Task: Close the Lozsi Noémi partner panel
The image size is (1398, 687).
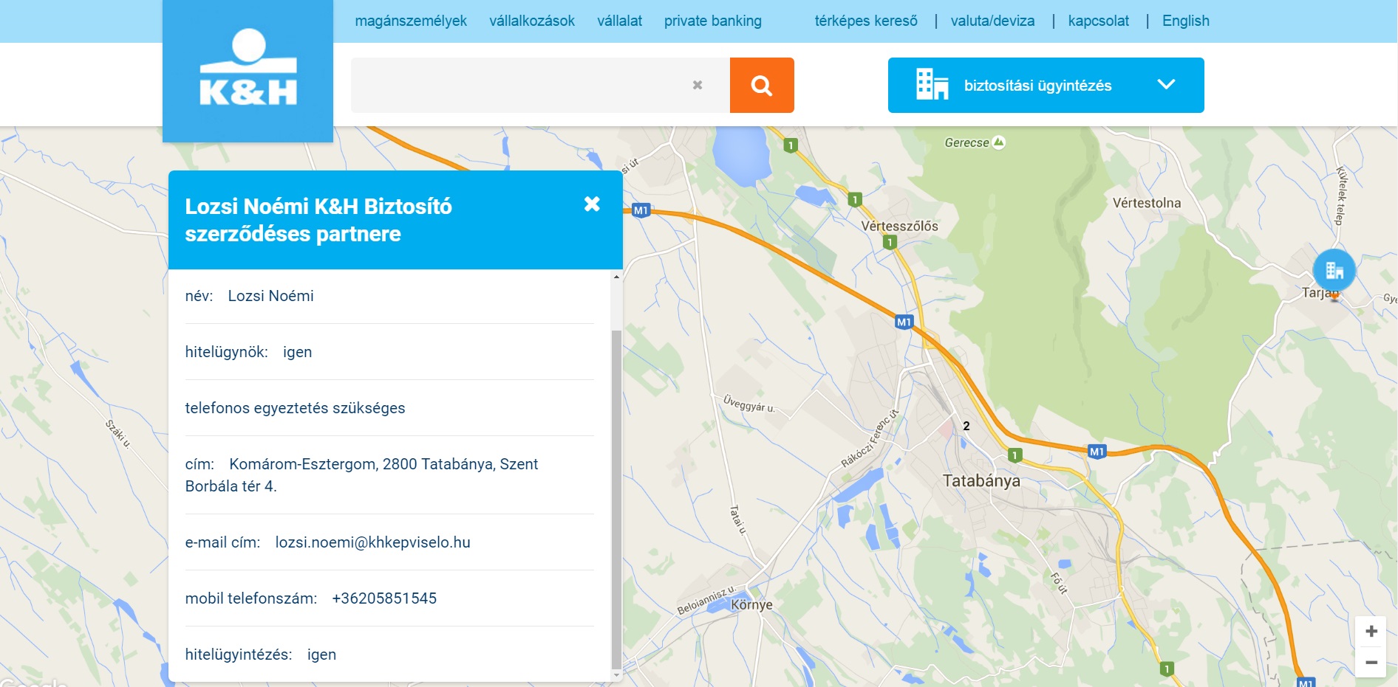Action: tap(592, 204)
